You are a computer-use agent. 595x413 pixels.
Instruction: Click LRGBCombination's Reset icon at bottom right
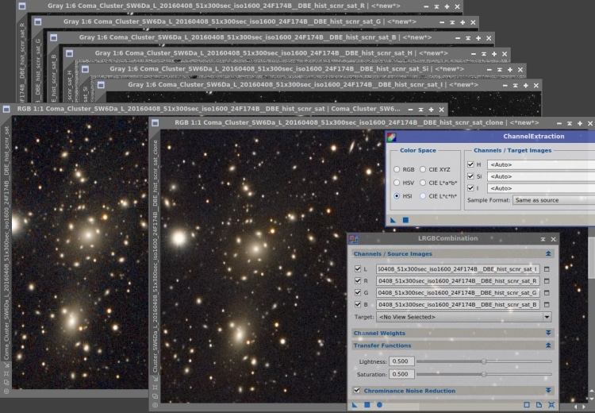pos(551,405)
